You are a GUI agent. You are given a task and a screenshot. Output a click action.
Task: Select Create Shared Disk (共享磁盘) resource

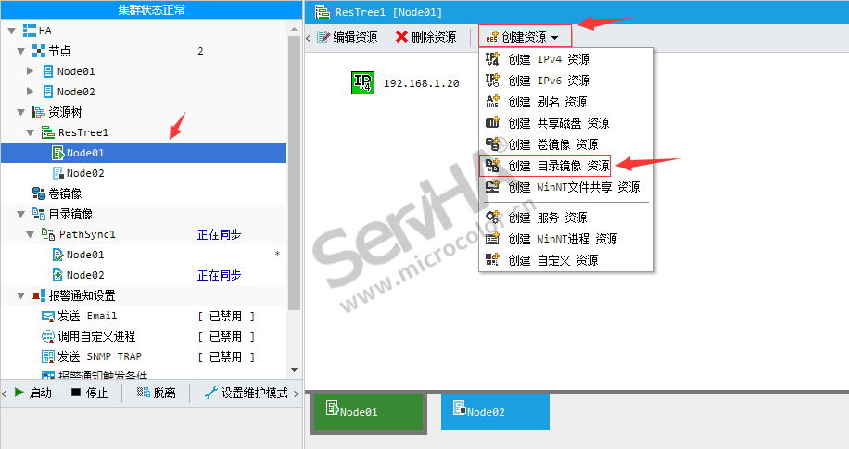point(558,123)
